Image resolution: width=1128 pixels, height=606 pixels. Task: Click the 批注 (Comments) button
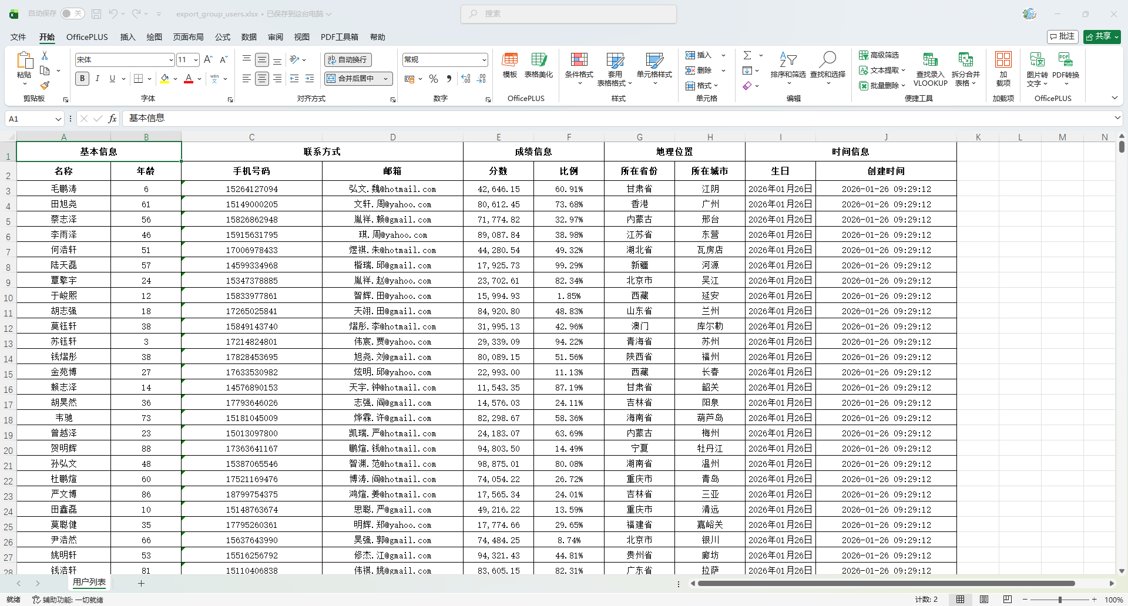click(x=1062, y=36)
